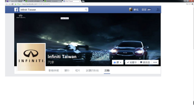Switch to the Timeline tab
The image size is (194, 109).
[54, 71]
